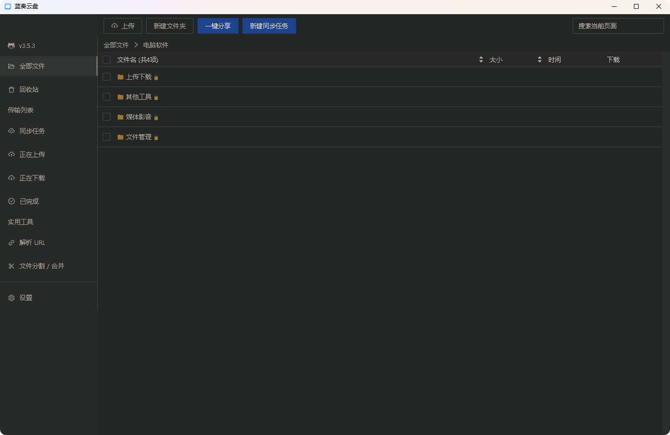Click the 下载 column header

tap(613, 60)
